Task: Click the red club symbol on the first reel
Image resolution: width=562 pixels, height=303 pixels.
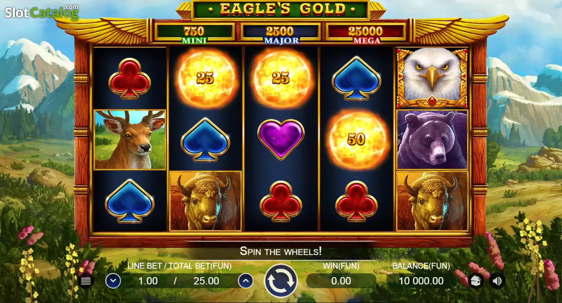Action: point(130,78)
